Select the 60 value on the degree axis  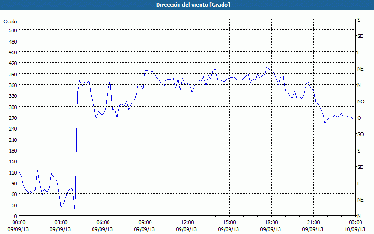coord(14,194)
